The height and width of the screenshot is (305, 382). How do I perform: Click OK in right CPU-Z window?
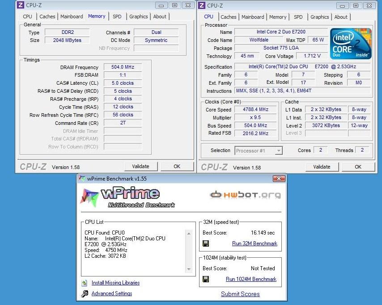click(x=358, y=167)
